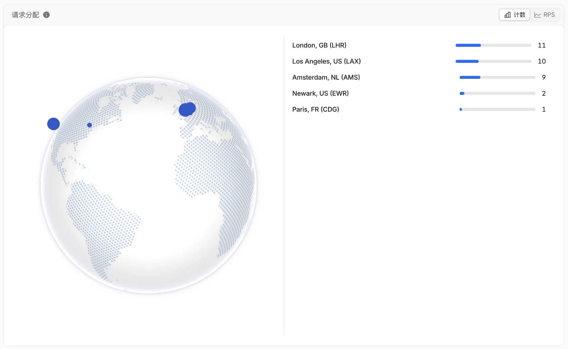
Task: Click the large European marker cluster on globe
Action: (x=187, y=109)
